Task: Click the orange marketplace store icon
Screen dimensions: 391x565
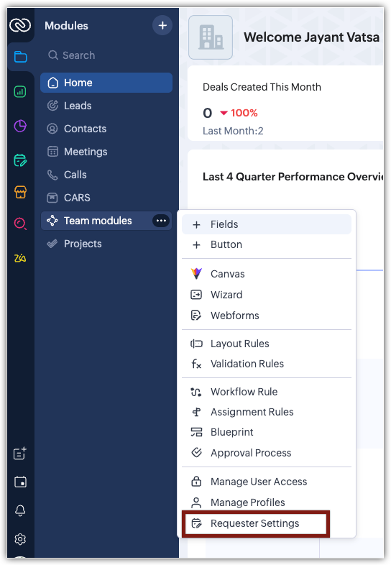Action: [20, 192]
